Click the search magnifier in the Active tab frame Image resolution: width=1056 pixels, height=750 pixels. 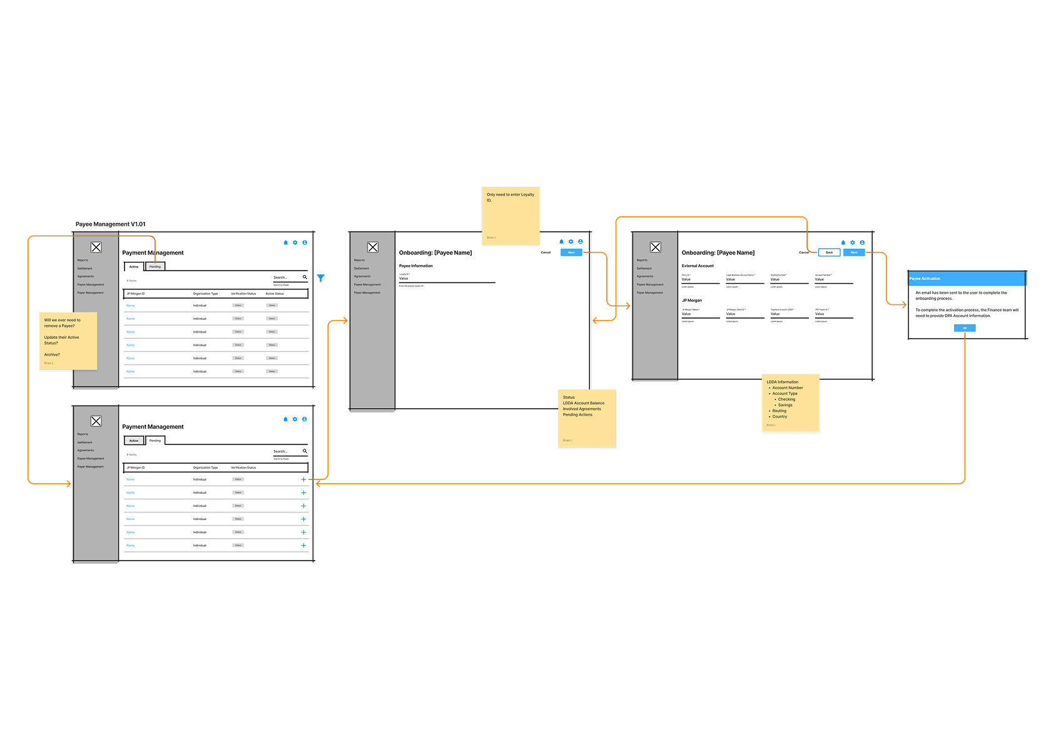coord(305,277)
